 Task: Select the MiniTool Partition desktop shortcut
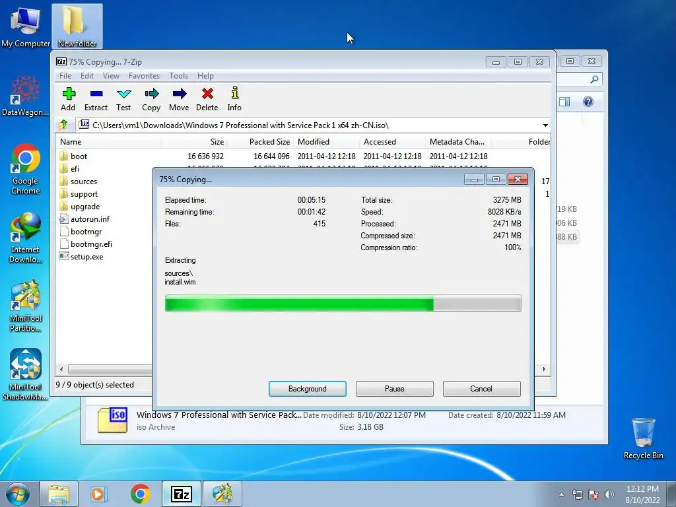click(x=26, y=306)
